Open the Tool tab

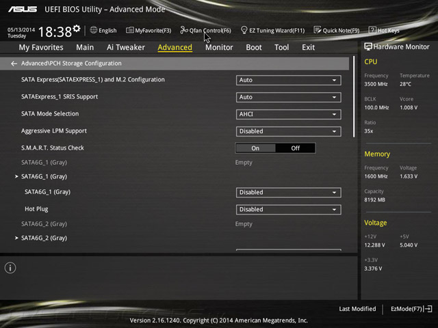[x=281, y=47]
